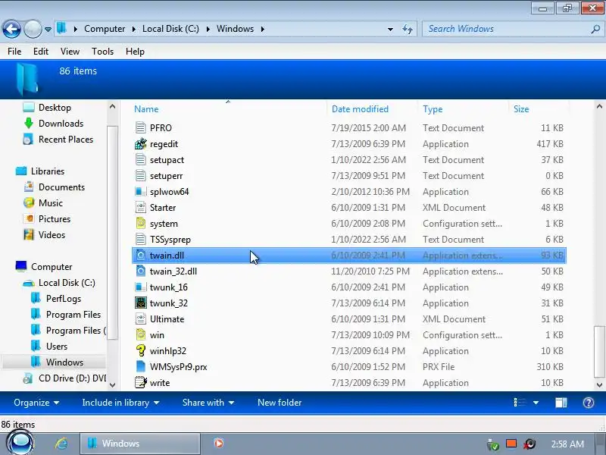Click the New folder button
Screen dimensions: 606x455
pos(280,403)
